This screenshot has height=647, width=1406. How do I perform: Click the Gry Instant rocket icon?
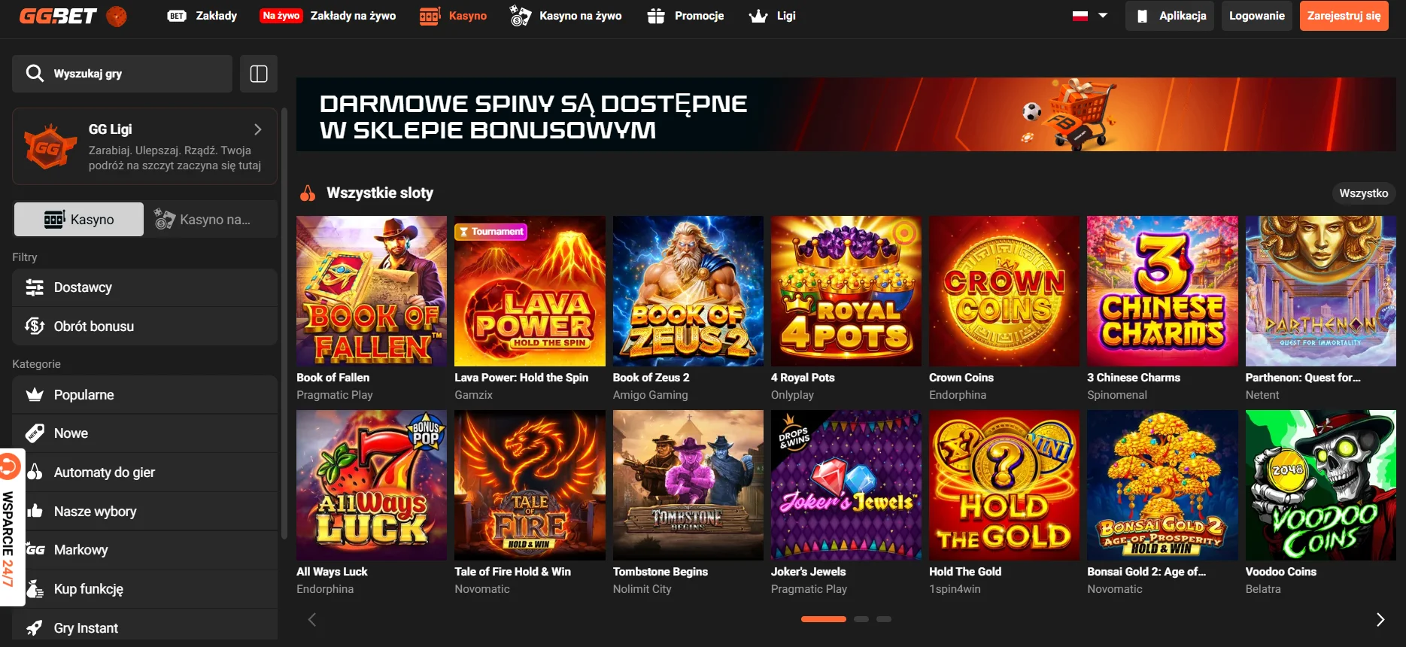[35, 627]
